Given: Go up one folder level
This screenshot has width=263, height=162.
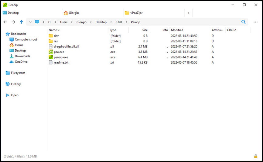Looking at the screenshot, I should click(x=22, y=22).
